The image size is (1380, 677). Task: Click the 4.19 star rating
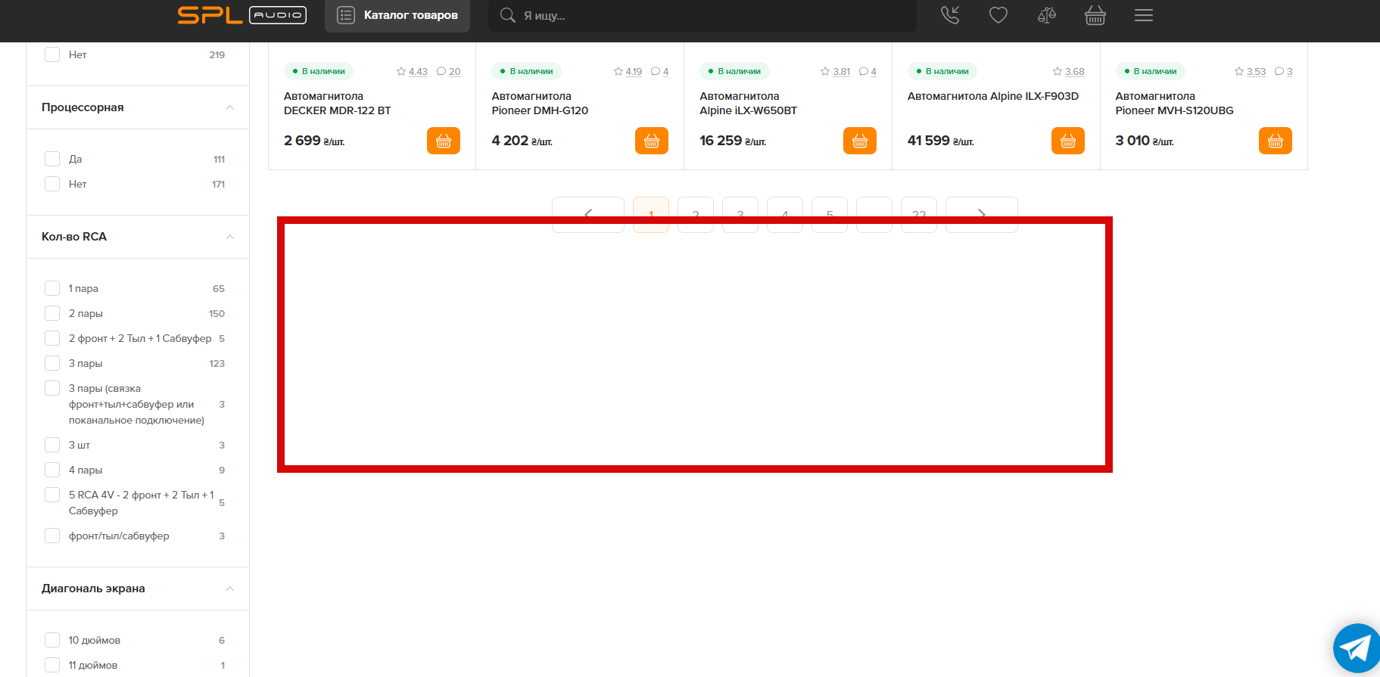point(628,72)
